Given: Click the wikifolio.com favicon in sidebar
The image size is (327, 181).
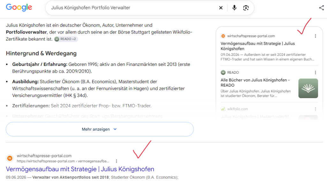Looking at the screenshot, I should click(223, 109).
